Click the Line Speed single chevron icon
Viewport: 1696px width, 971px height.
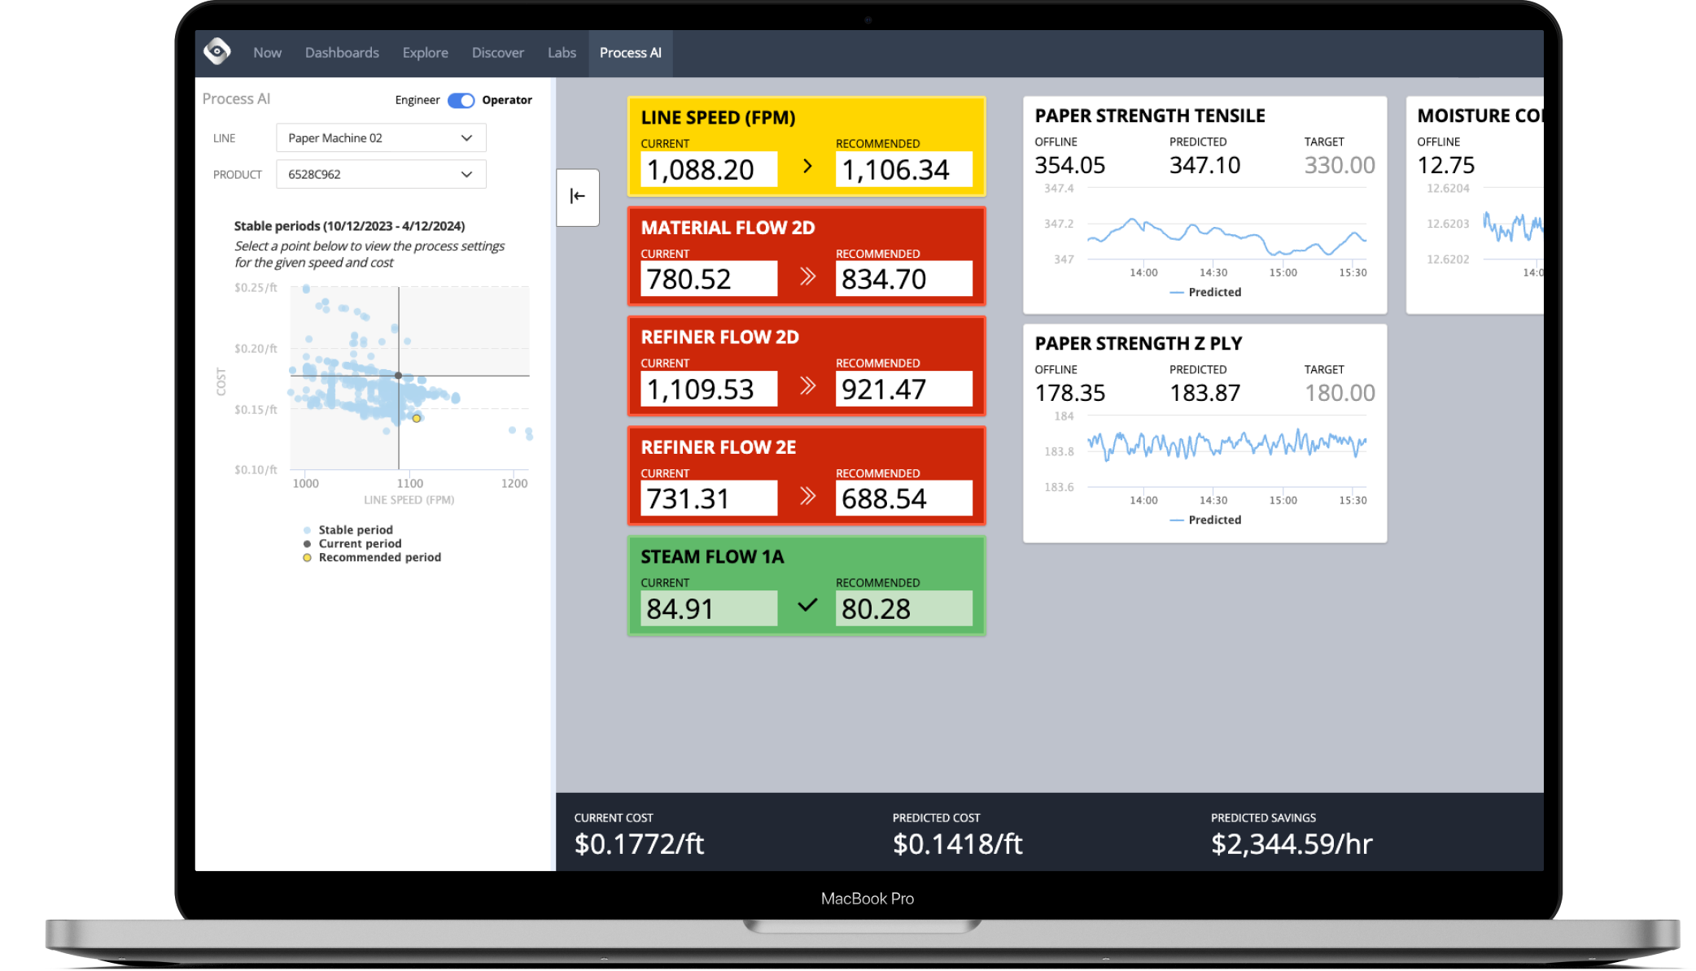click(807, 167)
